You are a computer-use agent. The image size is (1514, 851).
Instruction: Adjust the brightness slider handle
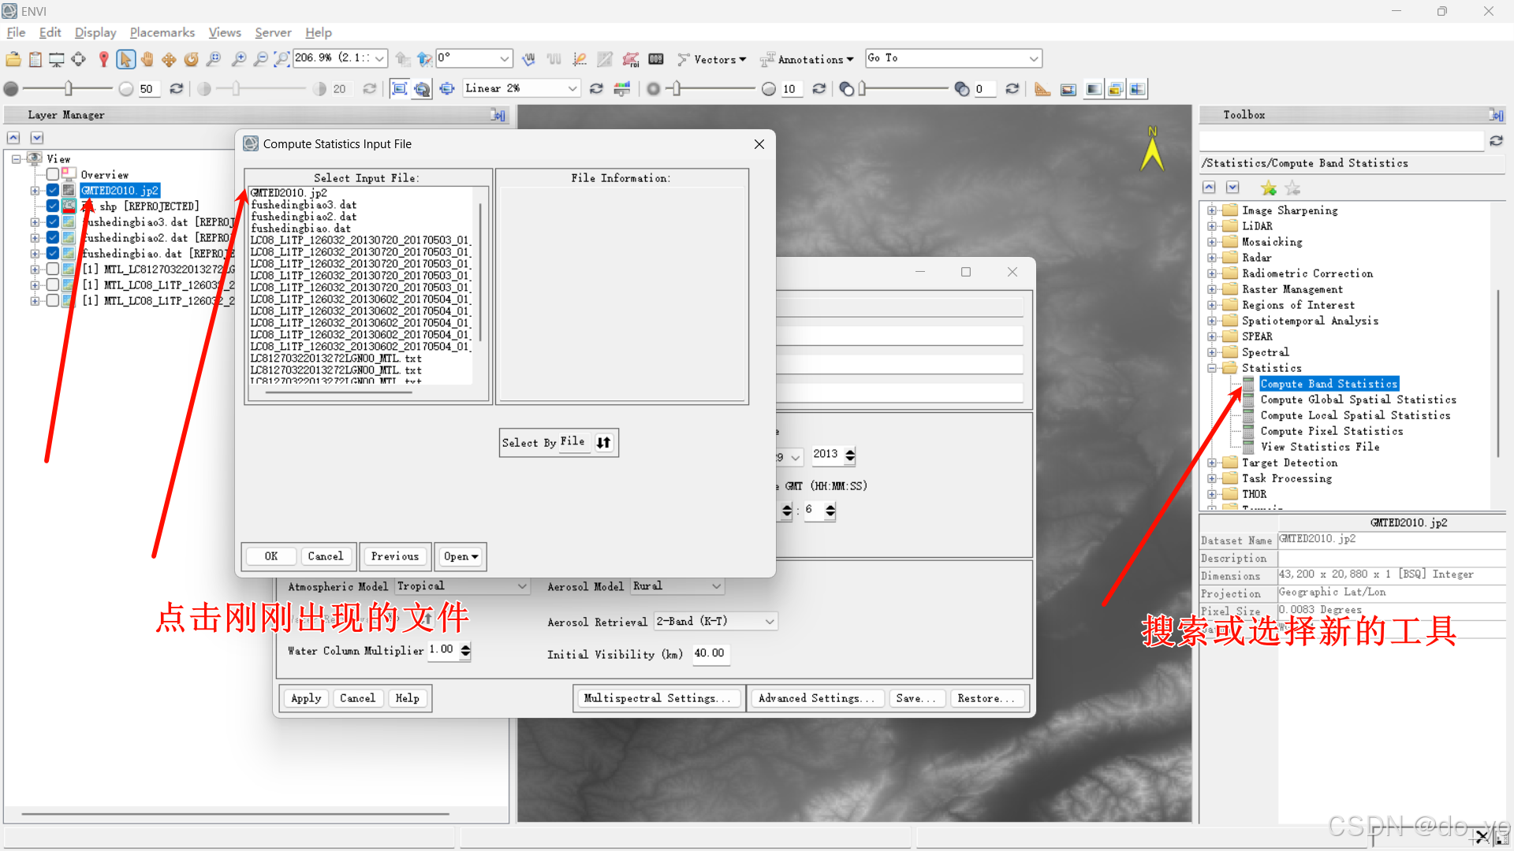click(69, 89)
